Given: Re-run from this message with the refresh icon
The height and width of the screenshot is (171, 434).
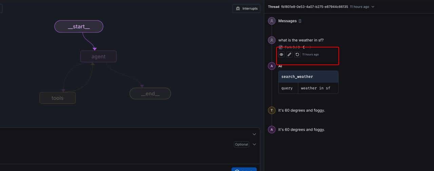Looking at the screenshot, I should (297, 54).
